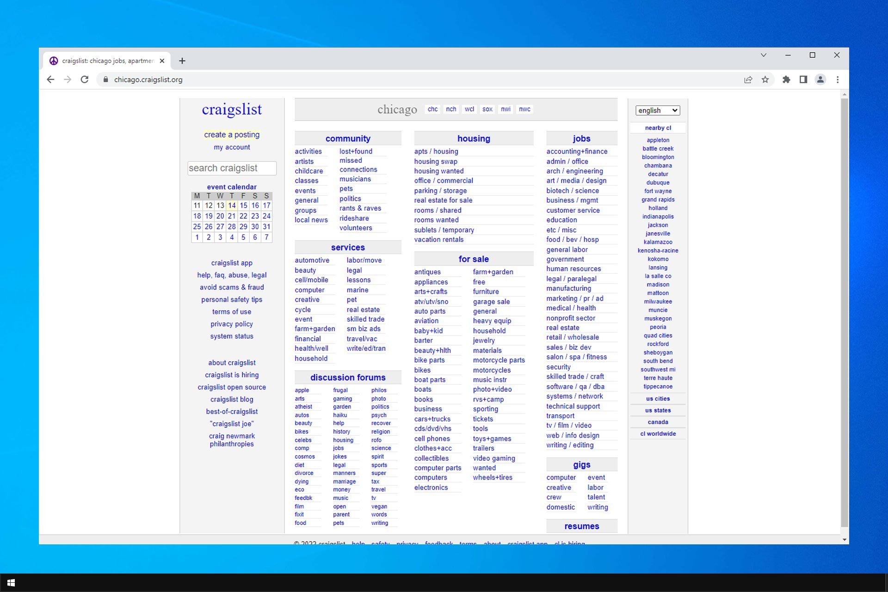This screenshot has height=592, width=888.
Task: Reload the Craigslist page
Action: (x=85, y=80)
